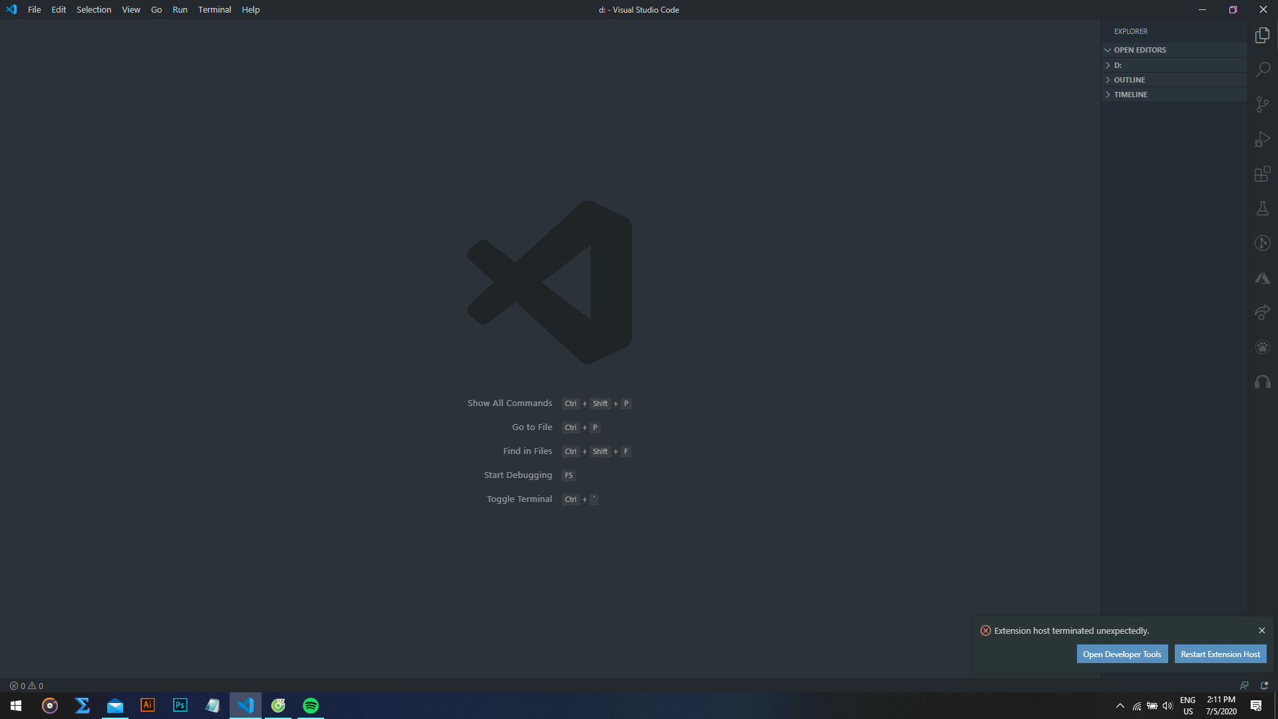Expand the Timeline section
This screenshot has height=719, width=1278.
coord(1130,94)
